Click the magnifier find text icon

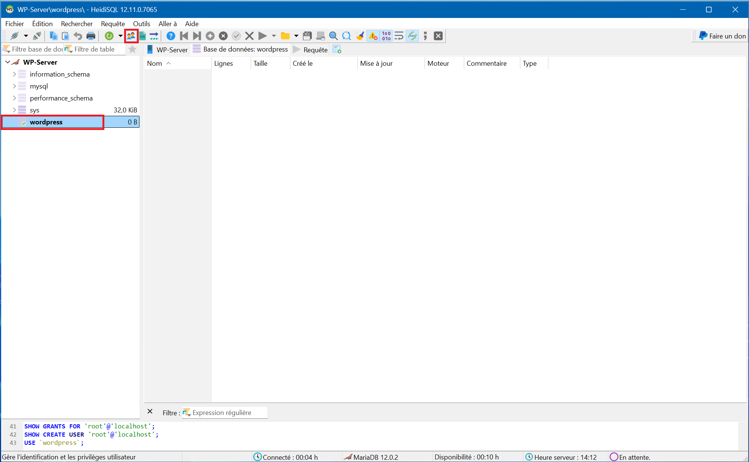[x=333, y=36]
